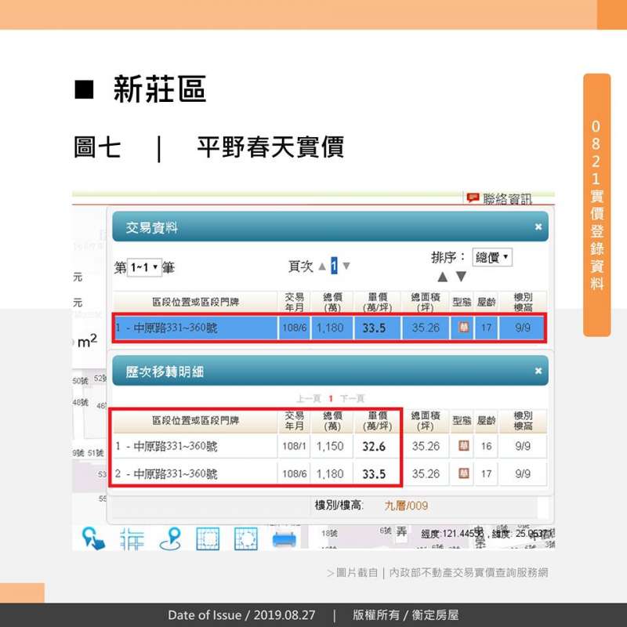This screenshot has height=627, width=627.
Task: Choose the circle area selection tool
Action: coord(245,538)
